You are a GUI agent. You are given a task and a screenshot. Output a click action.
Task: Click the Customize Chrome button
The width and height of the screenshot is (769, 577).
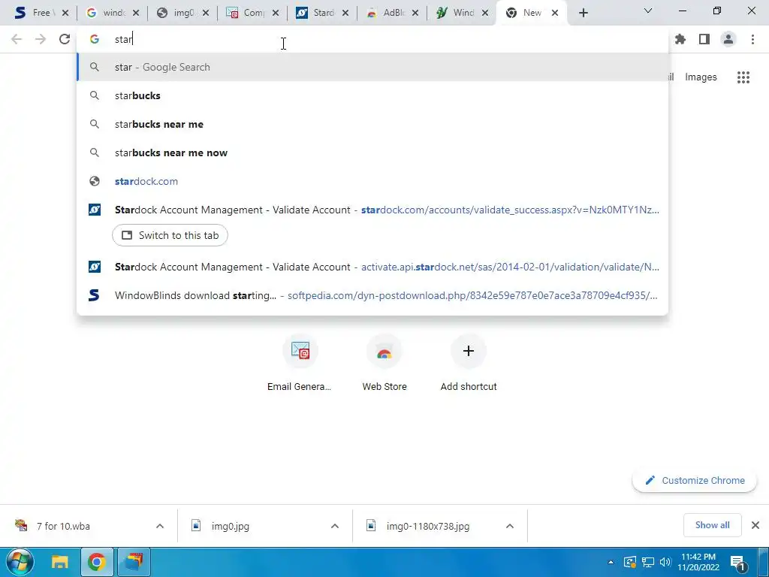click(x=695, y=480)
